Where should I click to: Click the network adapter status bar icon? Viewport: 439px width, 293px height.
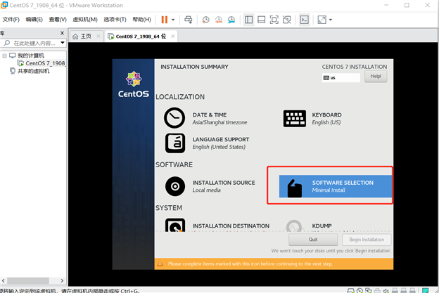tap(369, 291)
